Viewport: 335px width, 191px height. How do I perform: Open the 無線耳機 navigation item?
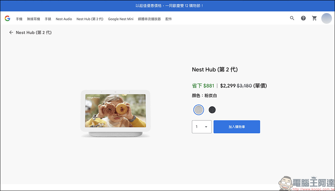[x=33, y=19]
